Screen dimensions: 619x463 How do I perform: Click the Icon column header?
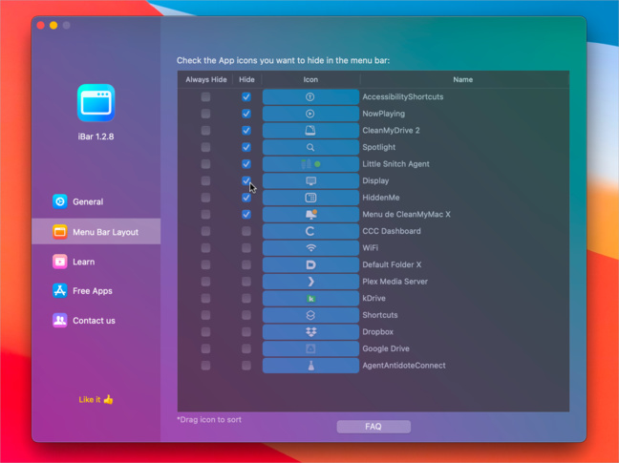pos(310,79)
